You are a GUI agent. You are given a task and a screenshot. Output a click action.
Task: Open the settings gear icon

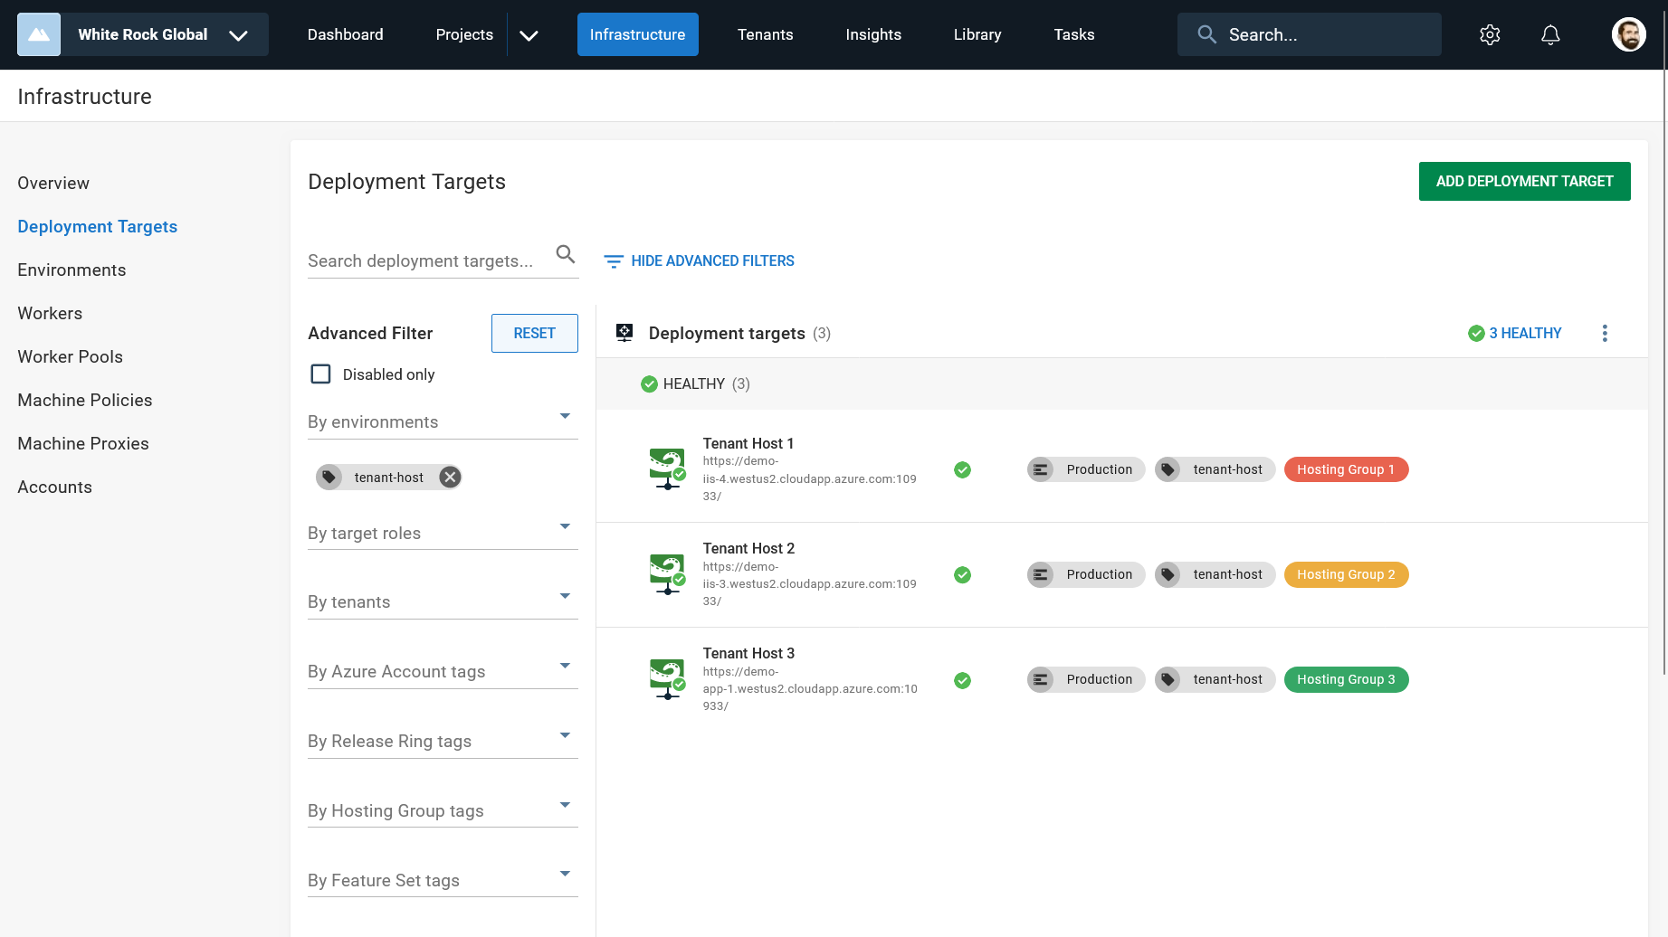pyautogui.click(x=1490, y=34)
